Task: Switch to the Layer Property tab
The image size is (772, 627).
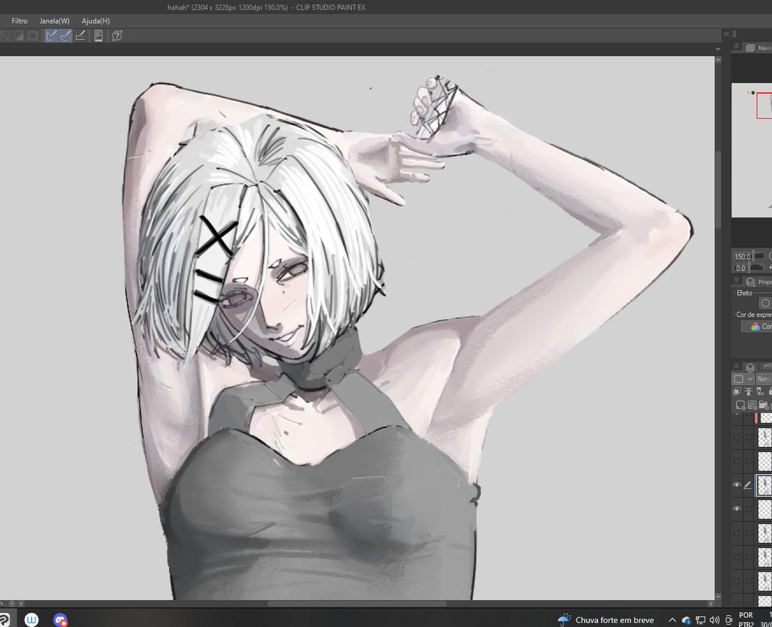Action: [758, 282]
